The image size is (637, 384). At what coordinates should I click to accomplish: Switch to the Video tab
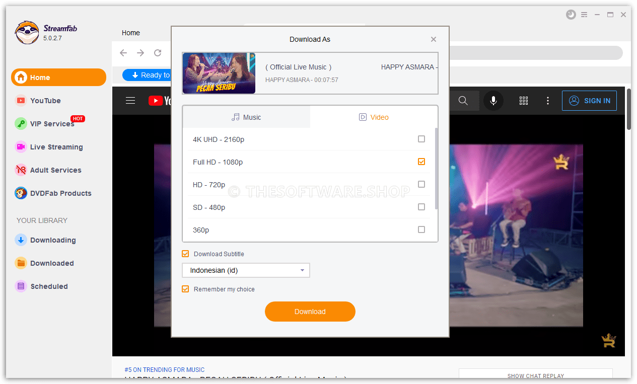click(374, 117)
